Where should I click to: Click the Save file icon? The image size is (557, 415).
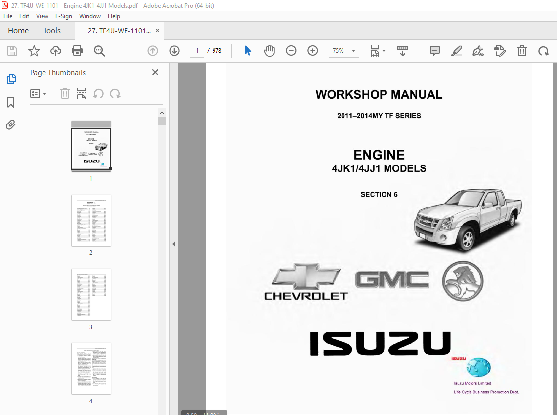point(12,51)
